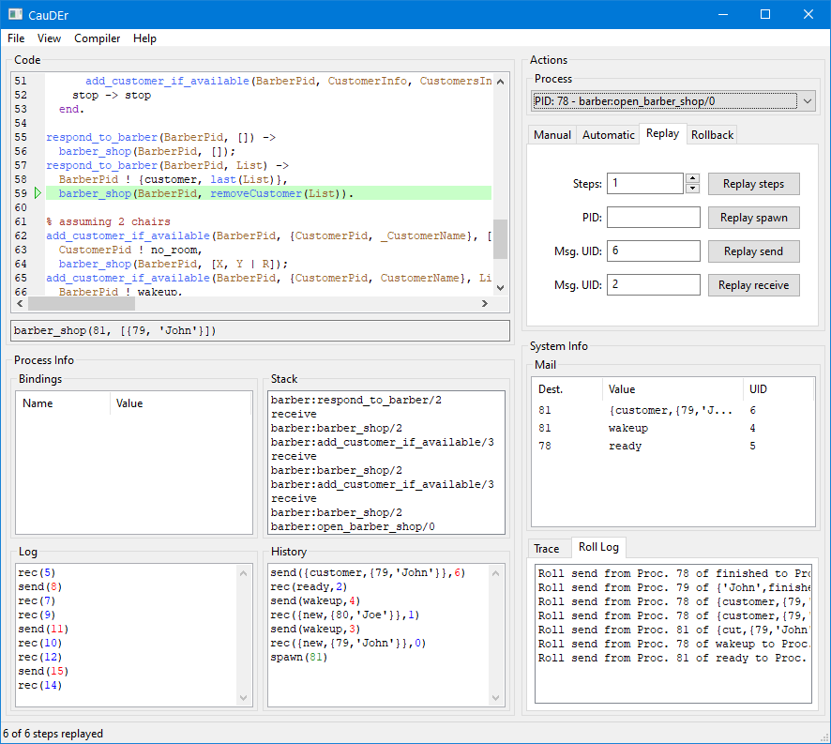Switch to the Manual tab
This screenshot has width=831, height=744.
coord(552,135)
